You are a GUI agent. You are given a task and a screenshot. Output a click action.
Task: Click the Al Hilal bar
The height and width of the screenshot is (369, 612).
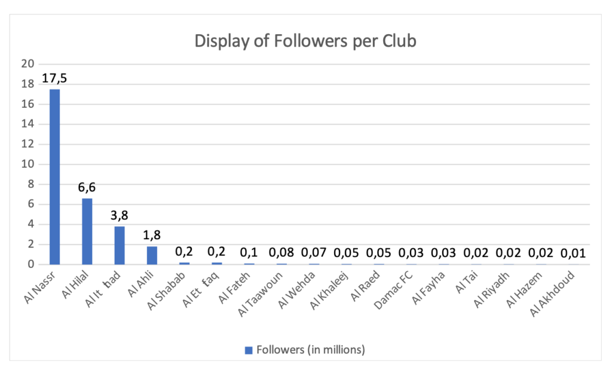(87, 231)
